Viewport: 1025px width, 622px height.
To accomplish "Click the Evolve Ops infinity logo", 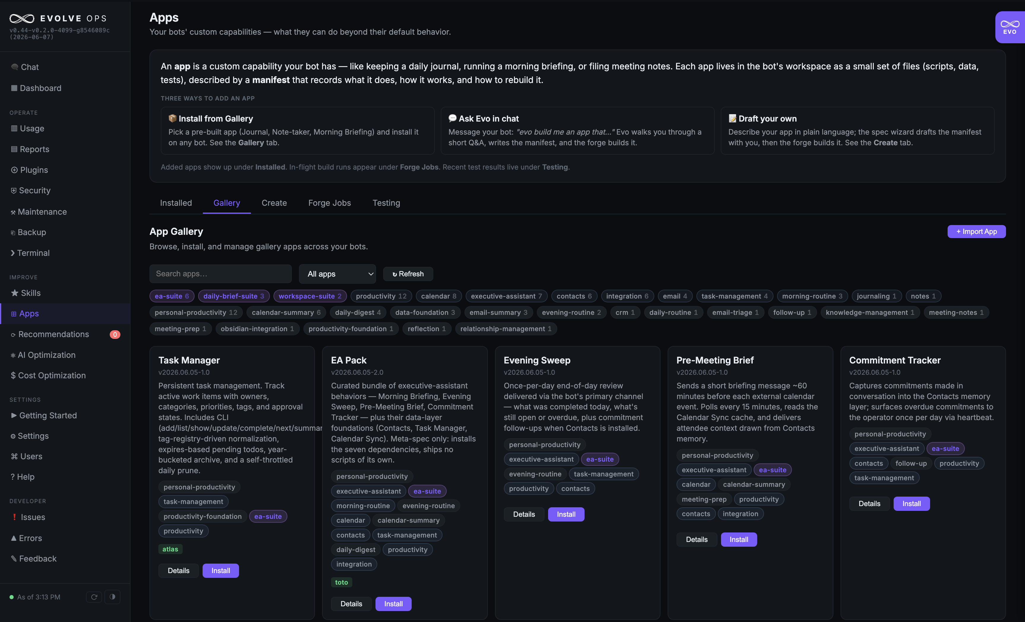I will click(x=22, y=18).
